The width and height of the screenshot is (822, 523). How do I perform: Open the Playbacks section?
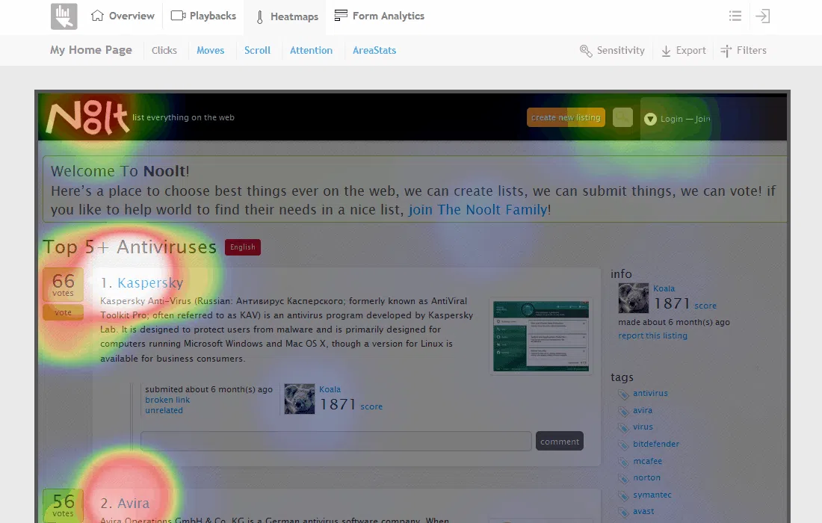[203, 16]
